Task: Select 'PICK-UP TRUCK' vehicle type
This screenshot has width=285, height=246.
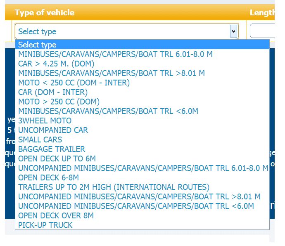Action: point(45,225)
